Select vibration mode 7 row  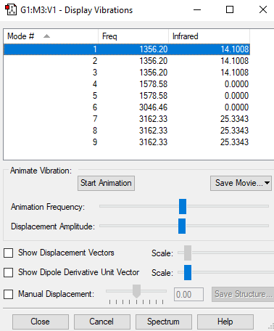point(127,119)
